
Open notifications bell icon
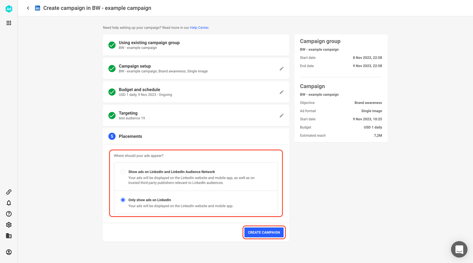point(9,203)
